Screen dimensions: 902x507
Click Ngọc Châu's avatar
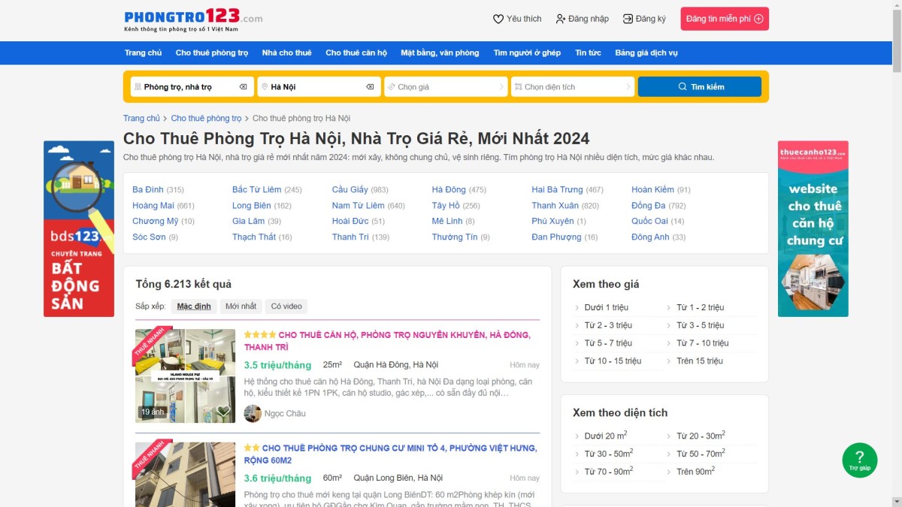point(253,414)
